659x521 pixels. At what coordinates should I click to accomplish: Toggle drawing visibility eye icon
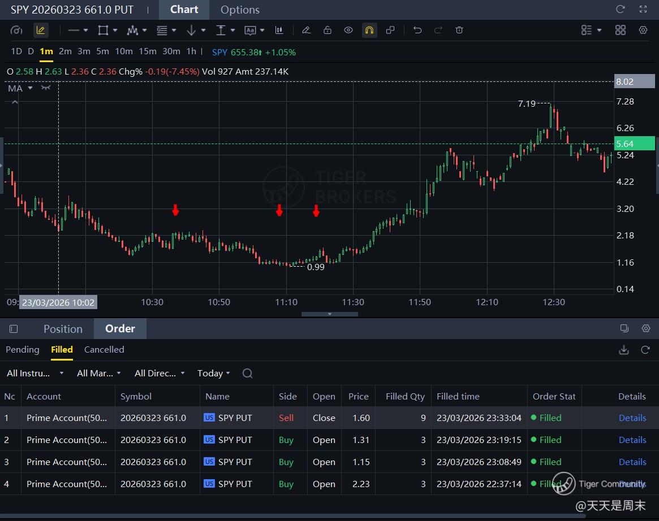click(x=348, y=31)
